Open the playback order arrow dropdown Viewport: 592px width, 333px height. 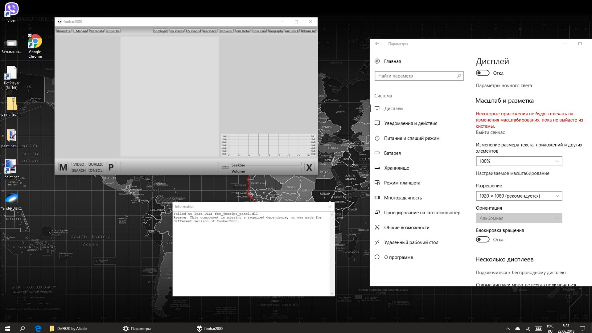click(x=225, y=167)
